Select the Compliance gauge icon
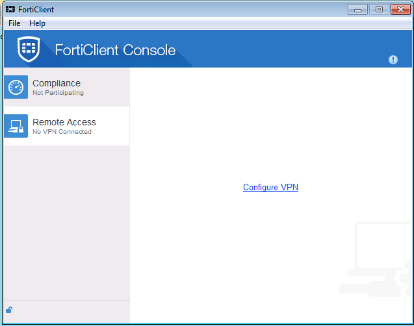Viewport: 414px width, 326px height. [16, 87]
